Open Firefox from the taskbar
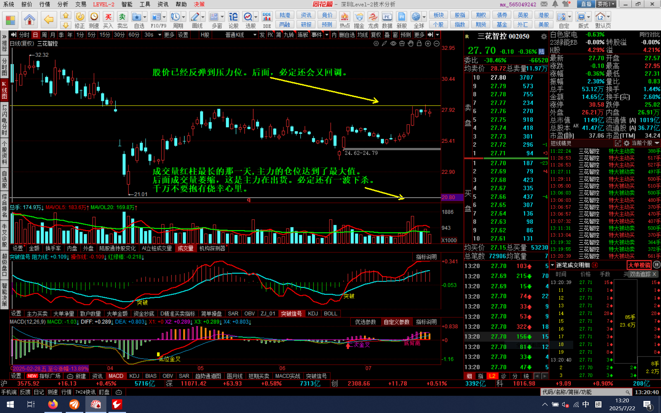 [53, 404]
